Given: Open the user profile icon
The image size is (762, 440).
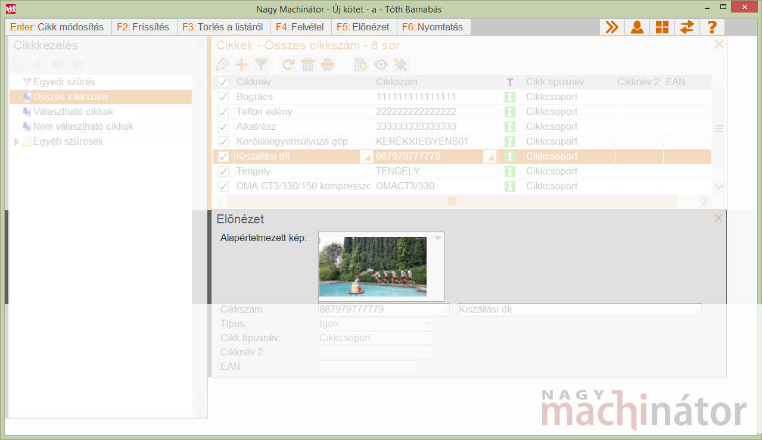Looking at the screenshot, I should click(637, 27).
